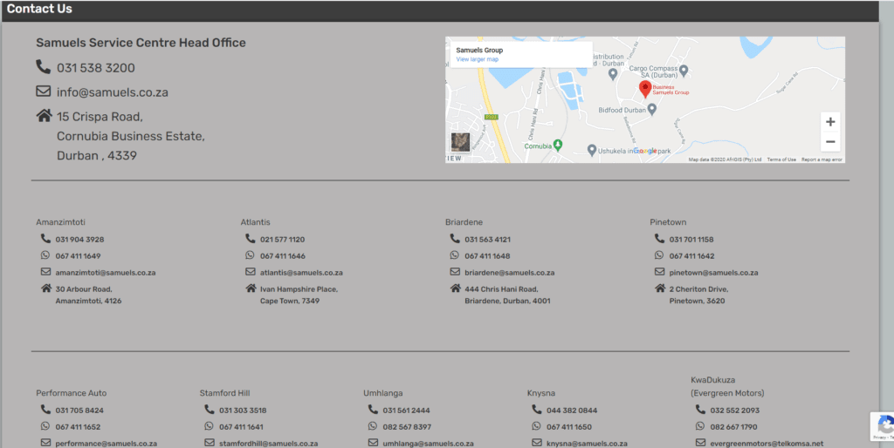
Task: Click the head office phone icon
Action: pos(44,67)
